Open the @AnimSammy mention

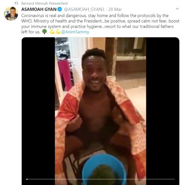click(75, 32)
